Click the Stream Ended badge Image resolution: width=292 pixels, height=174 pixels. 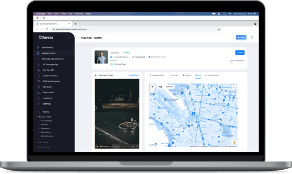pyautogui.click(x=134, y=76)
